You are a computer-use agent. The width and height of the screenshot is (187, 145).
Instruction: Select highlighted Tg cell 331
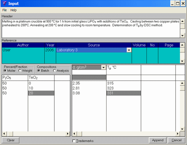[x=123, y=93]
